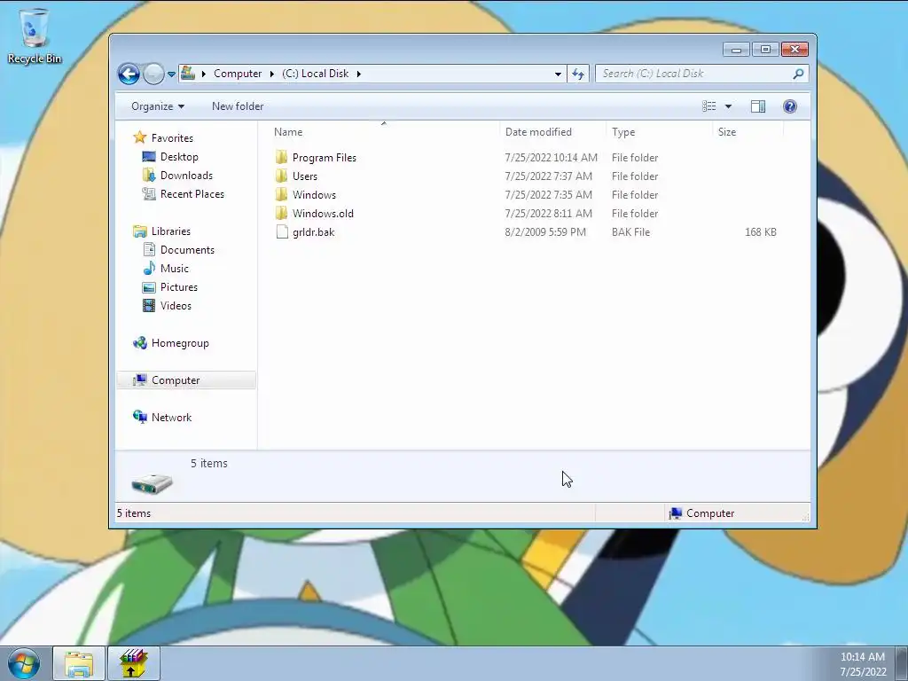Click the drive icon in details pane
Viewport: 908px width, 681px height.
[x=152, y=483]
